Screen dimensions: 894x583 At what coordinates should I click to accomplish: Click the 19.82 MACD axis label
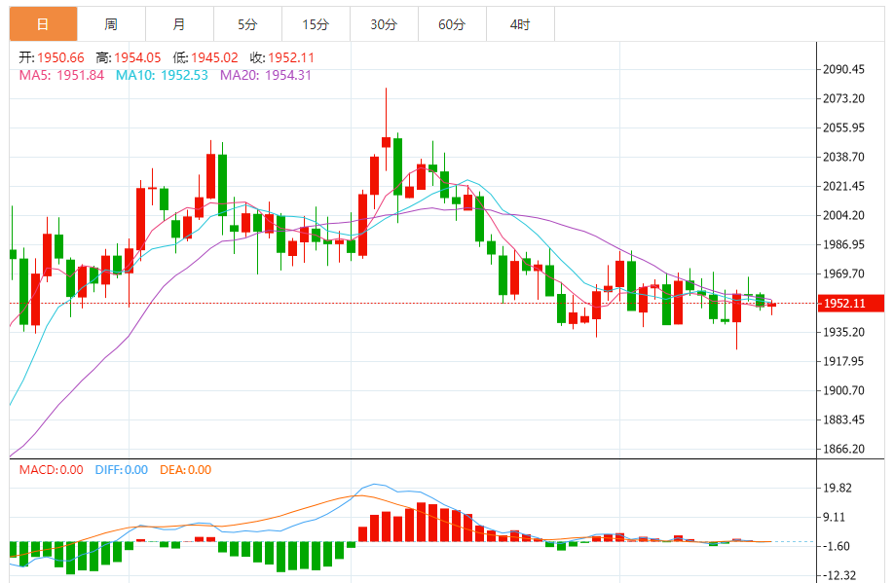(838, 488)
